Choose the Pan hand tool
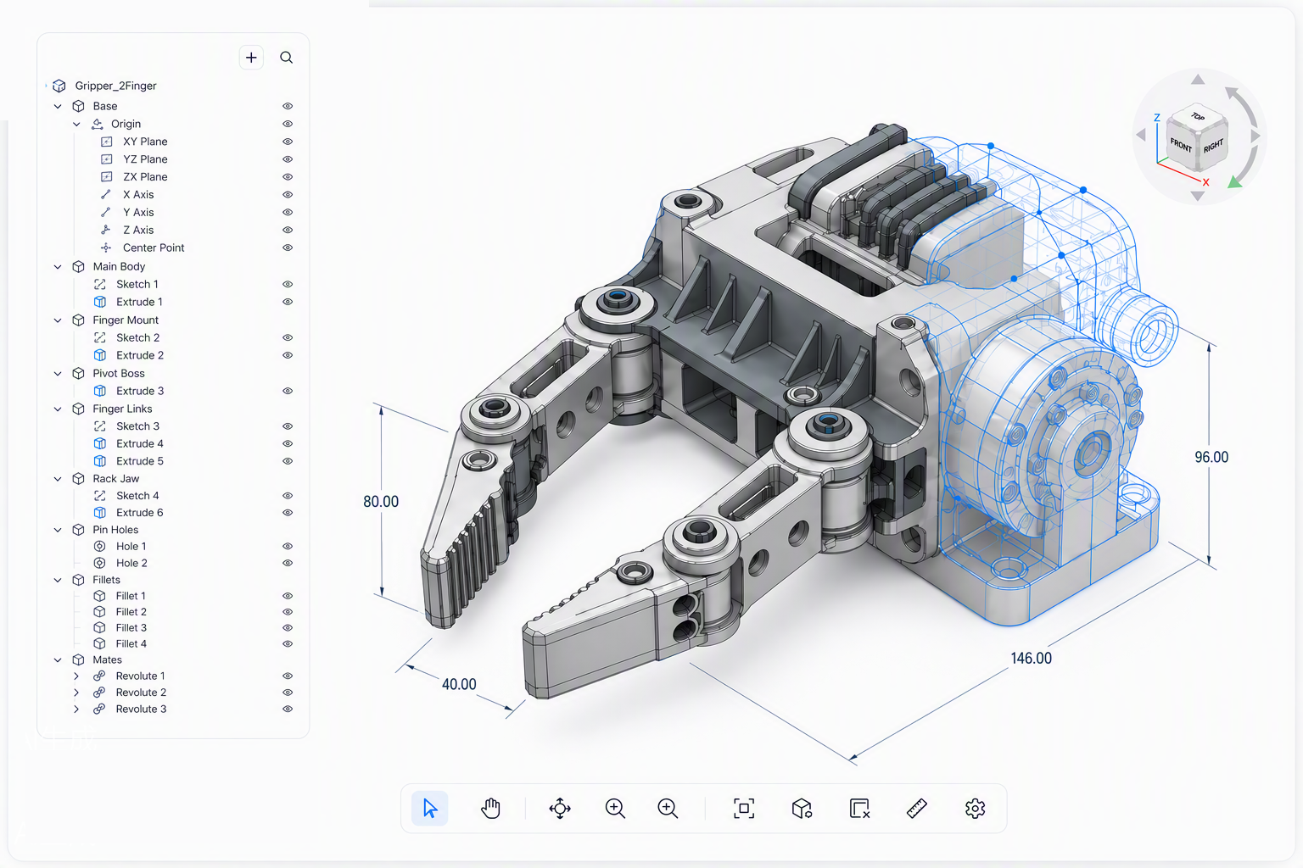 pyautogui.click(x=490, y=809)
